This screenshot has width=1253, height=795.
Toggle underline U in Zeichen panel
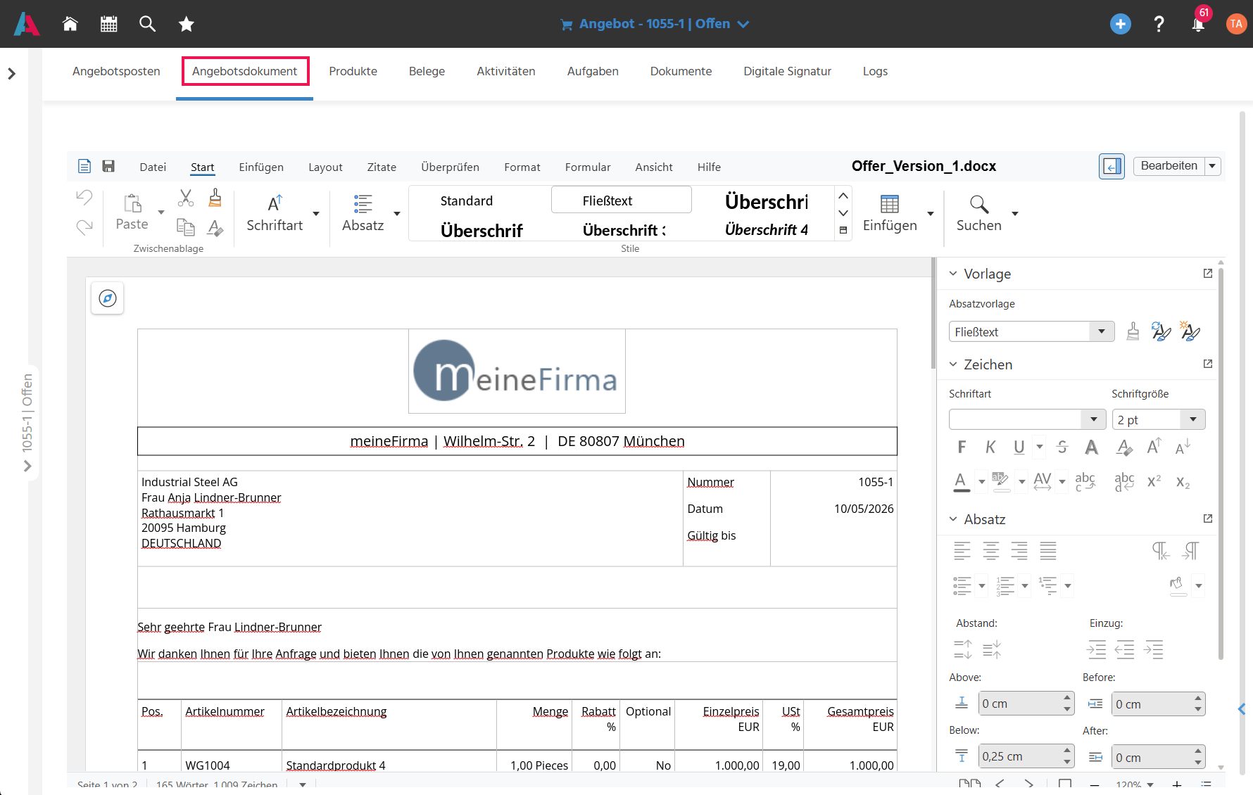coord(1019,447)
